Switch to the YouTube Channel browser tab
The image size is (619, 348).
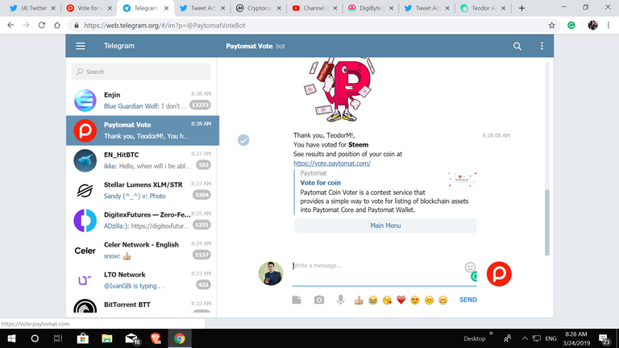[x=315, y=8]
